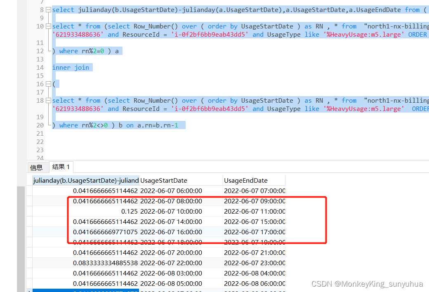Collapse the fold marker at line 16
Image resolution: width=429 pixels, height=292 pixels.
[x=48, y=84]
